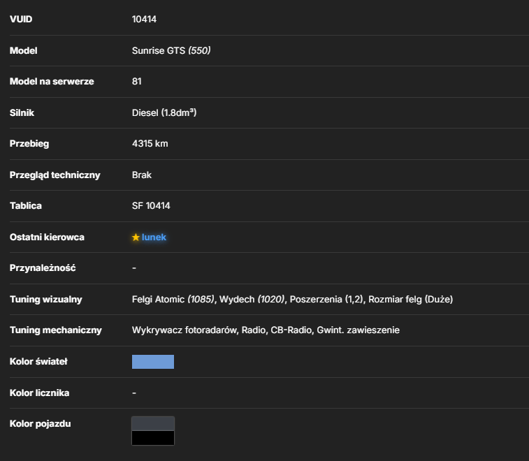Viewport: 529px width, 461px height.
Task: Click the CB-Radio tuning entry
Action: point(291,330)
